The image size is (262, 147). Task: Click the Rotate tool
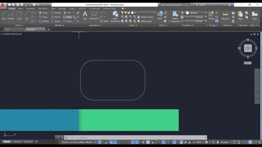tap(56, 13)
